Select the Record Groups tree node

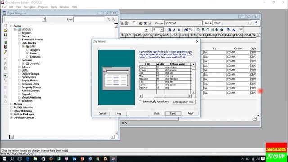(31, 91)
